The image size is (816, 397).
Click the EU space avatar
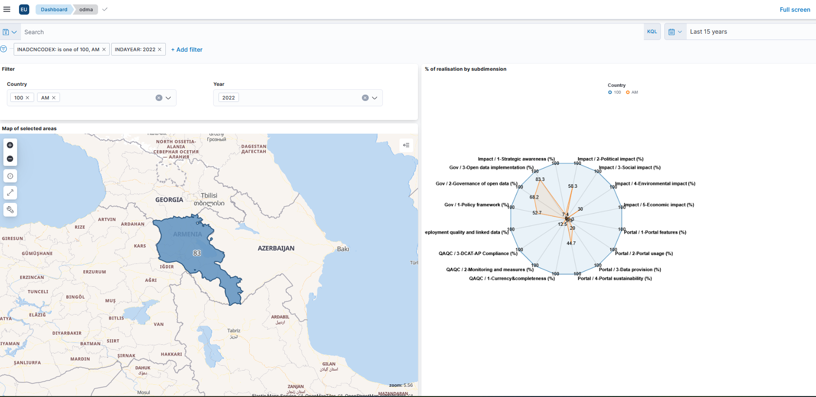24,9
